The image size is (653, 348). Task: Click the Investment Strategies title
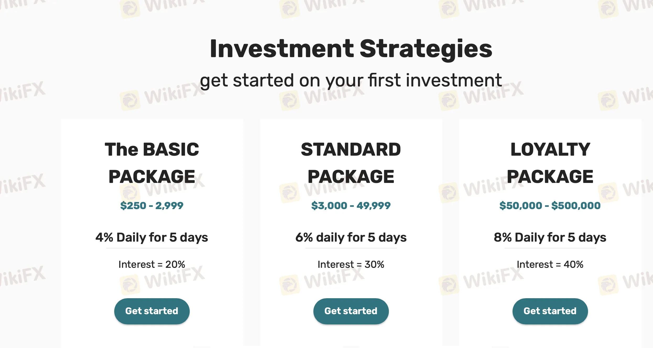point(351,49)
